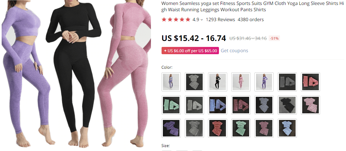The width and height of the screenshot is (346, 151).
Task: Choose the coral long-sleeve leggings set swatch
Action: point(310,82)
